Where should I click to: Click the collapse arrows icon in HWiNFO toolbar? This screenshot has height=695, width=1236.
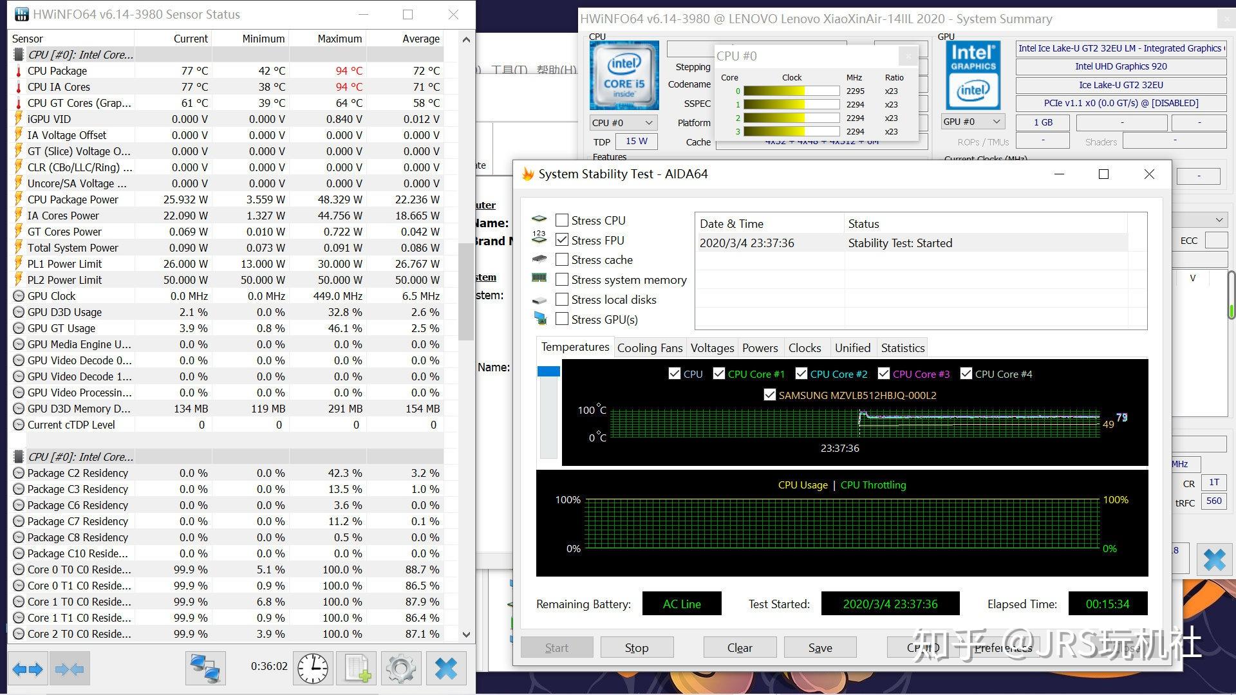pyautogui.click(x=70, y=669)
